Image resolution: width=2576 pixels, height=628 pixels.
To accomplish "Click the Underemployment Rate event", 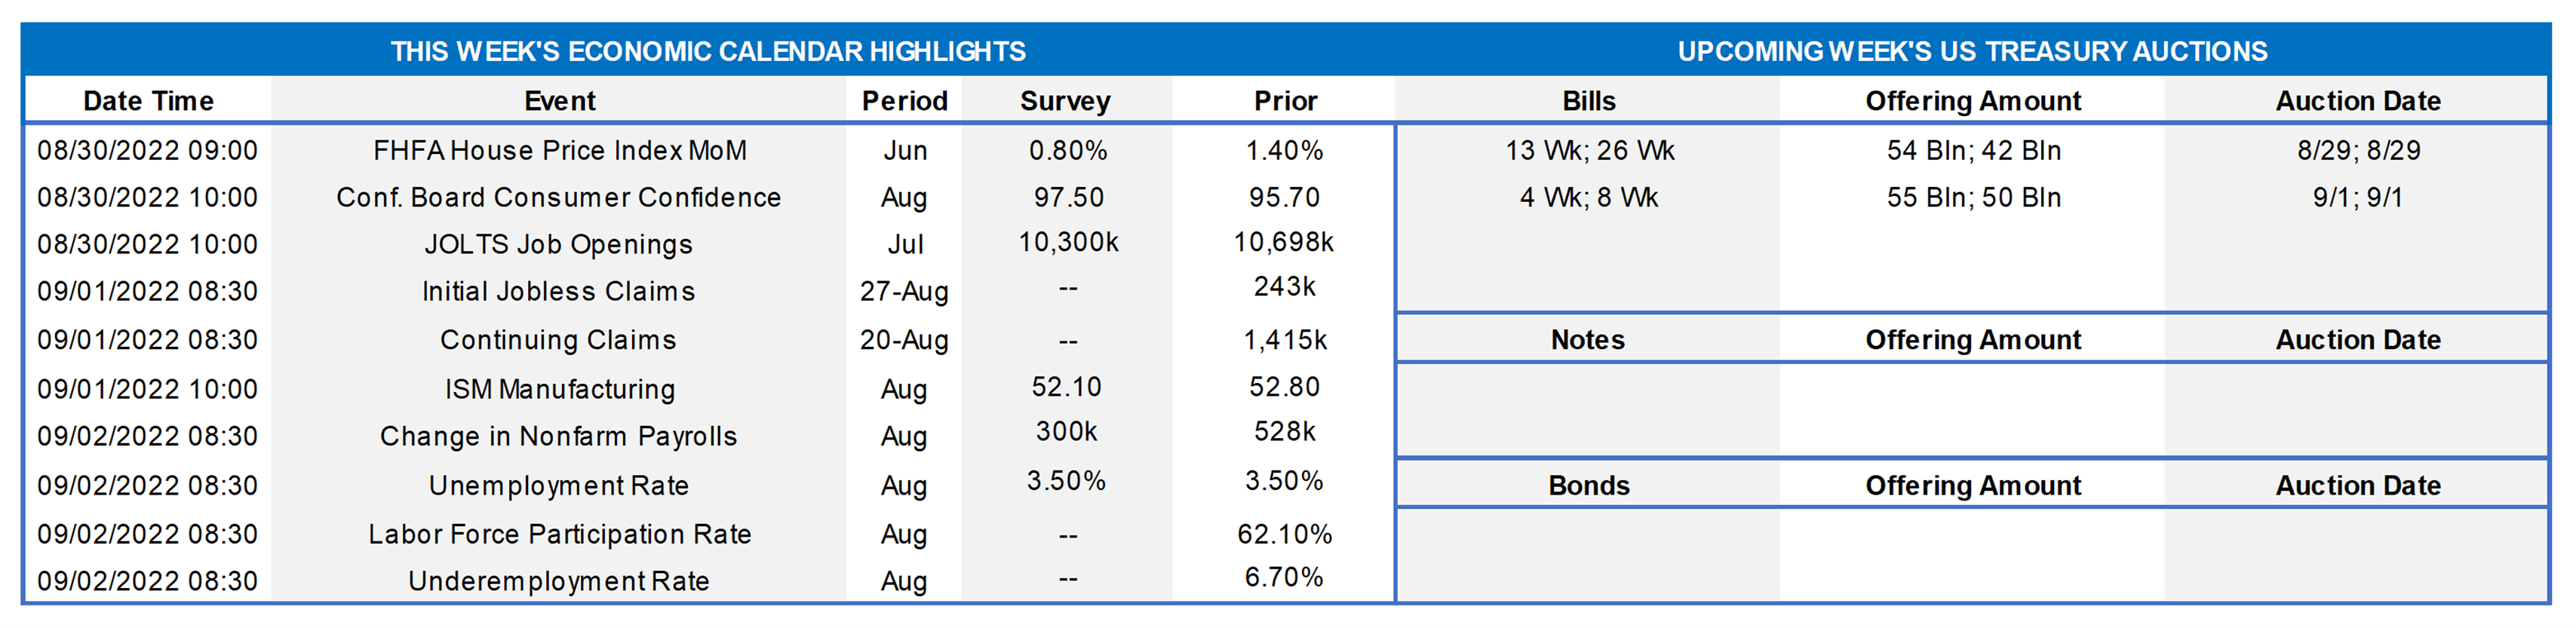I will coord(558,581).
